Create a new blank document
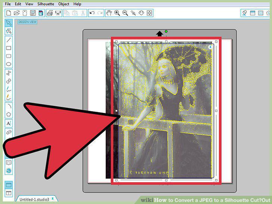Image resolution: width=272 pixels, height=204 pixels. point(9,13)
